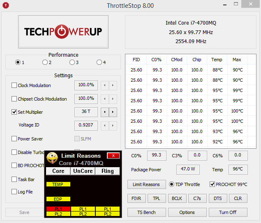
Task: Click the C3% 0.0 value box
Action: (197, 156)
